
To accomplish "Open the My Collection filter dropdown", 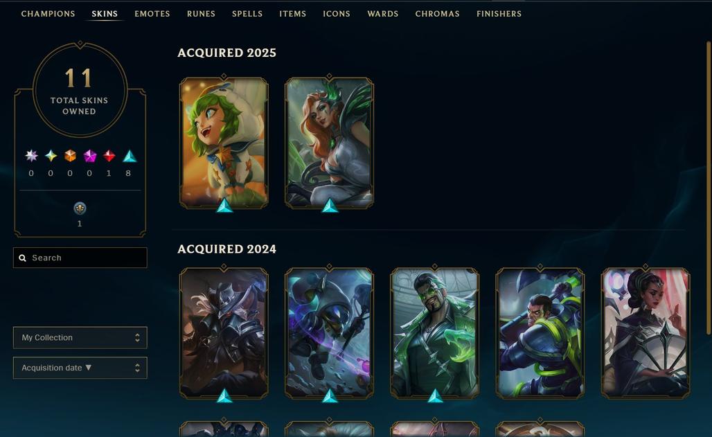I will [80, 337].
